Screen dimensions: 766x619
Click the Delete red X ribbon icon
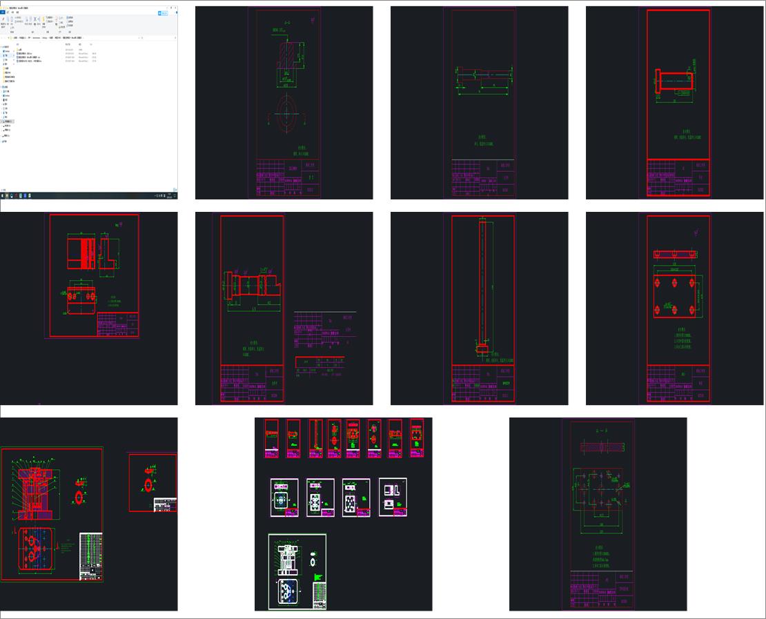click(x=35, y=19)
